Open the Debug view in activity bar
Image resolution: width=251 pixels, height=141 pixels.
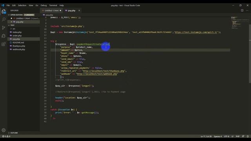[x=4, y=36]
